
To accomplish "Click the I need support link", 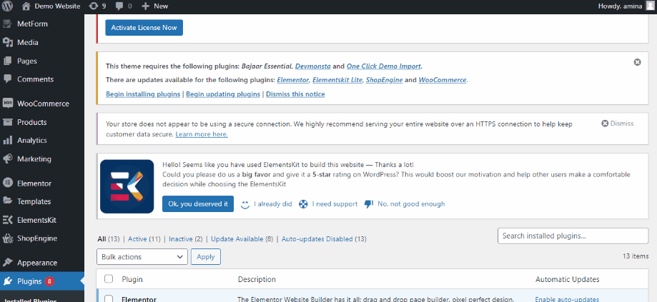I will coord(335,204).
